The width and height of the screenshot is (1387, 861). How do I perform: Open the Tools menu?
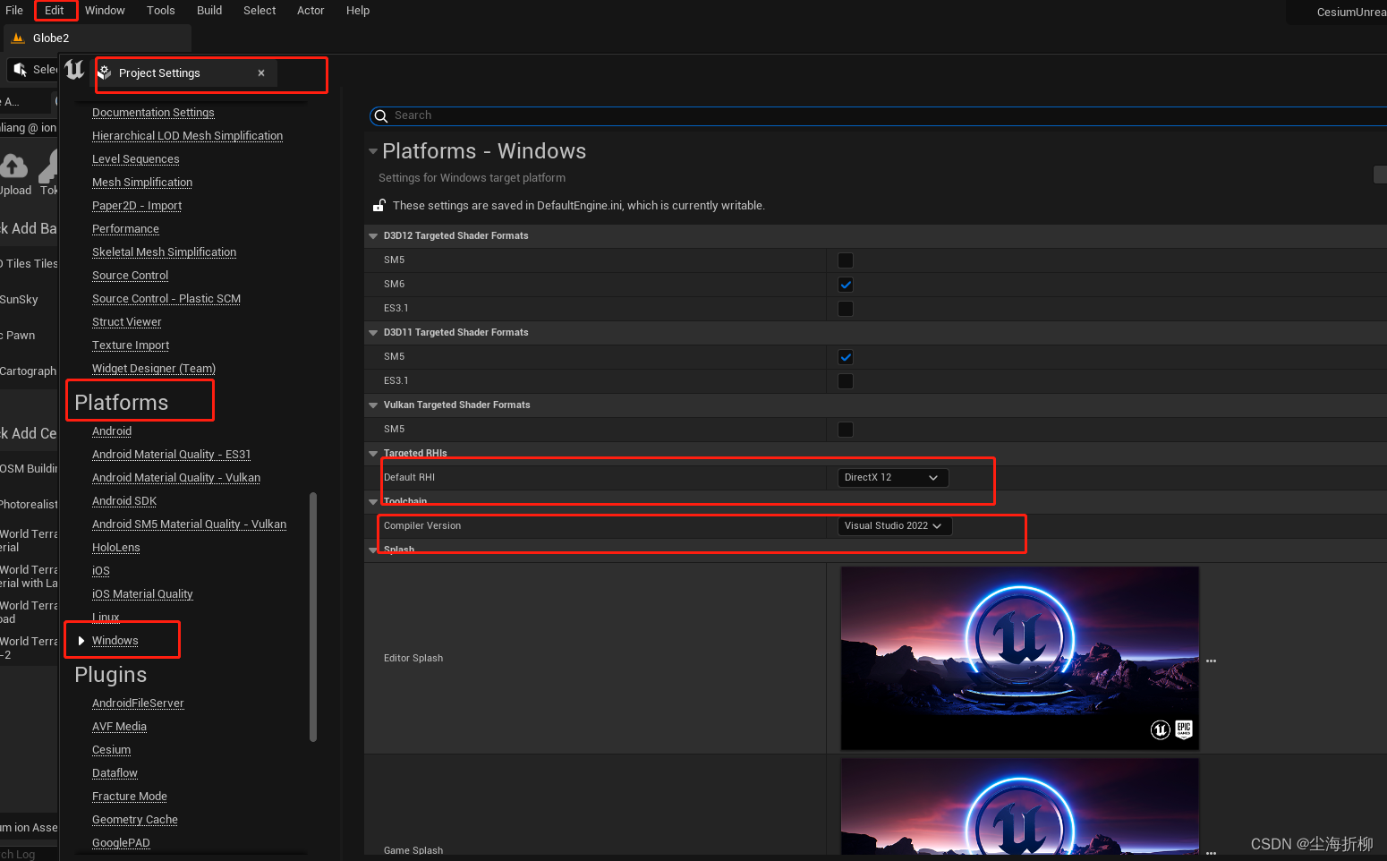point(161,11)
